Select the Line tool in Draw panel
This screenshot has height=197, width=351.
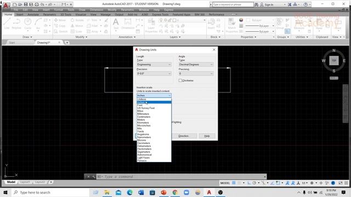point(7,24)
